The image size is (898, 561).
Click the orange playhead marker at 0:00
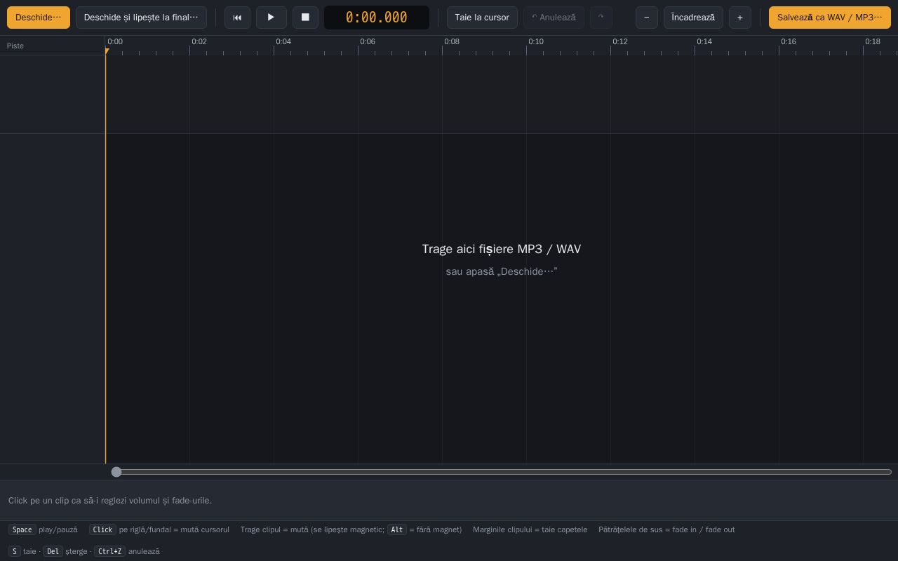tap(107, 51)
